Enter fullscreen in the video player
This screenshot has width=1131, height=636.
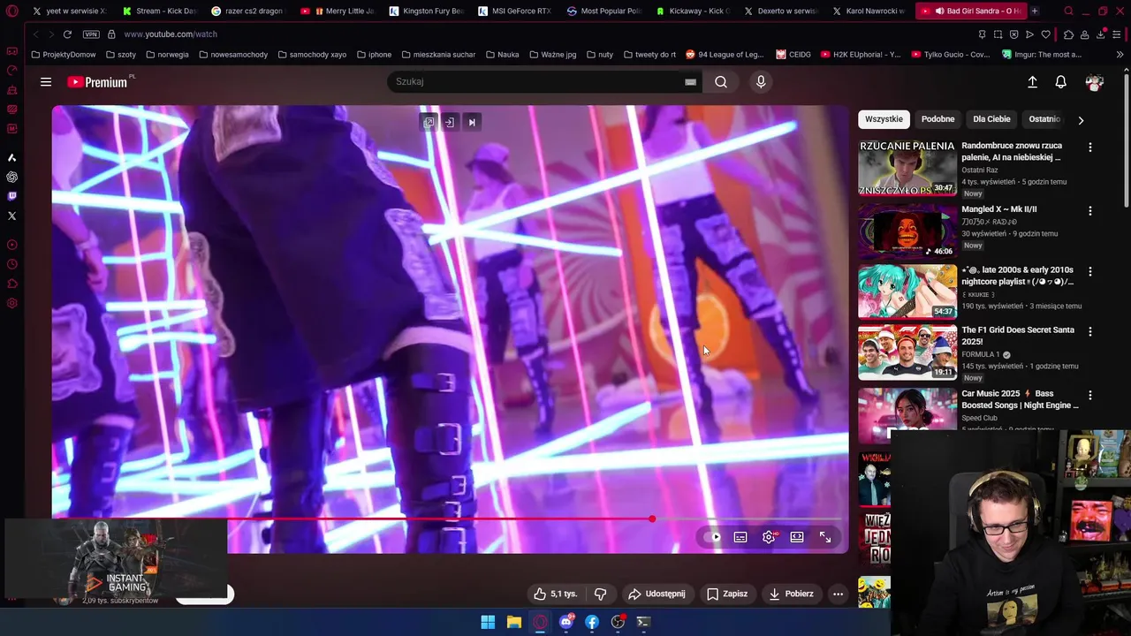point(825,537)
